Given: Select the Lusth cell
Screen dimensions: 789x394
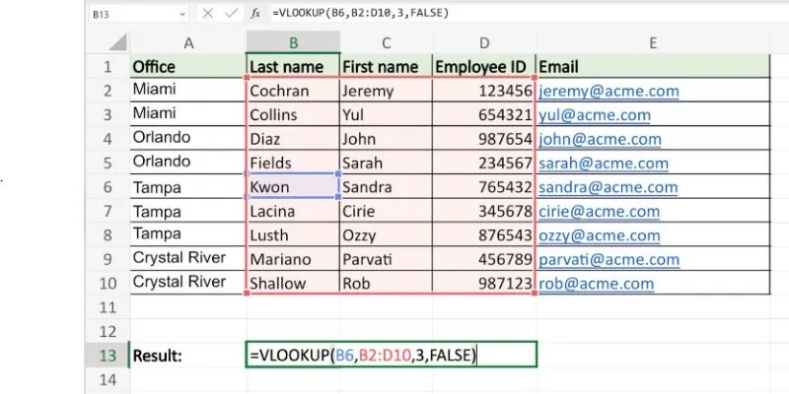Looking at the screenshot, I should click(x=293, y=235).
